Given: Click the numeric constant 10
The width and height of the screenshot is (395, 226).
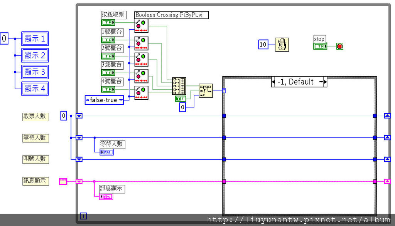Looking at the screenshot, I should click(263, 45).
